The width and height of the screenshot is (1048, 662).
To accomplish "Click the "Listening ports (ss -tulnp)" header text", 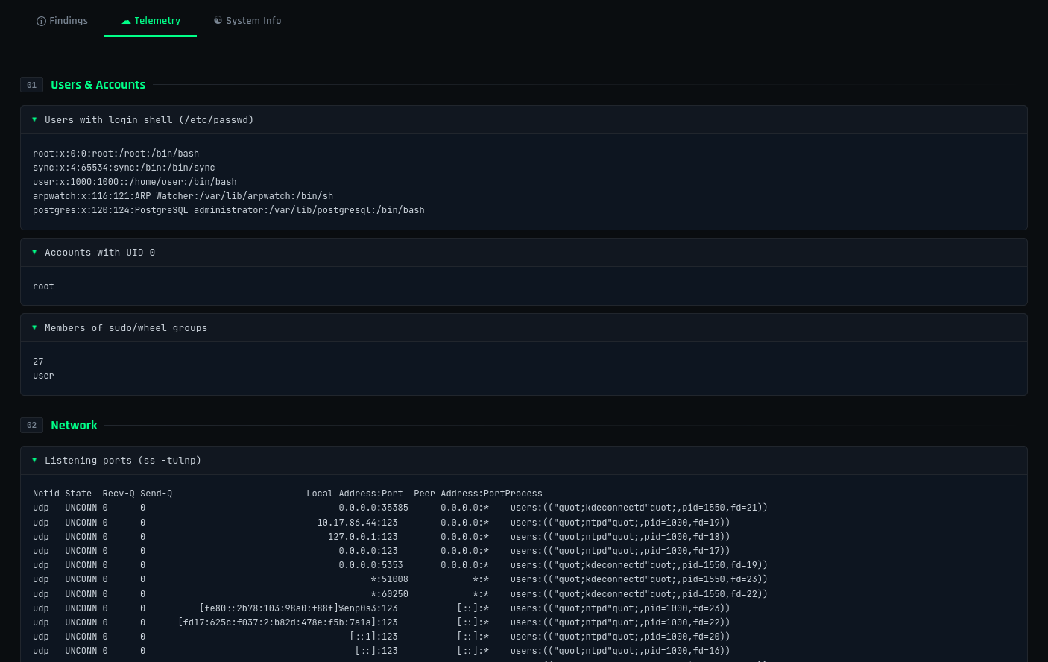I will (x=123, y=461).
